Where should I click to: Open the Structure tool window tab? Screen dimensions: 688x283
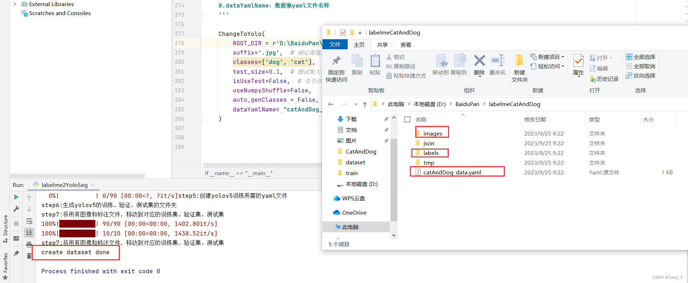(5, 229)
